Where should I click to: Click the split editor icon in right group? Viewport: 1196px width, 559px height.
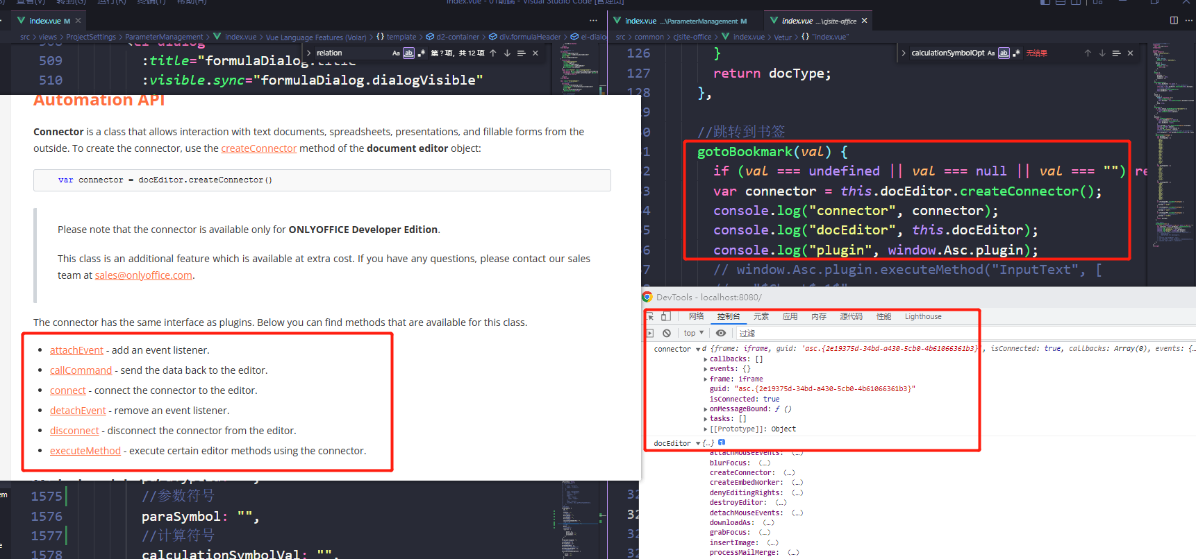[x=1174, y=21]
